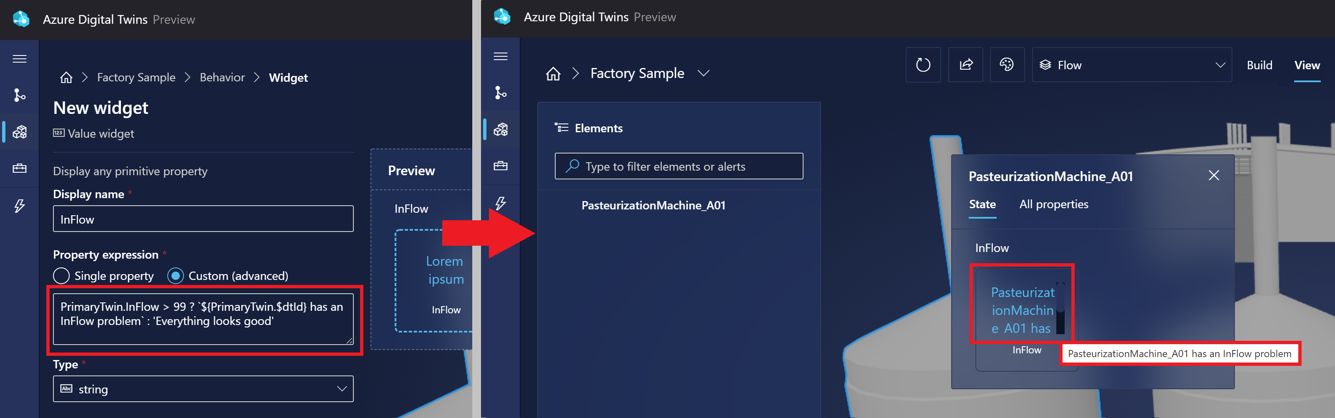Open toolbox icon in left window sidebar

pos(20,169)
